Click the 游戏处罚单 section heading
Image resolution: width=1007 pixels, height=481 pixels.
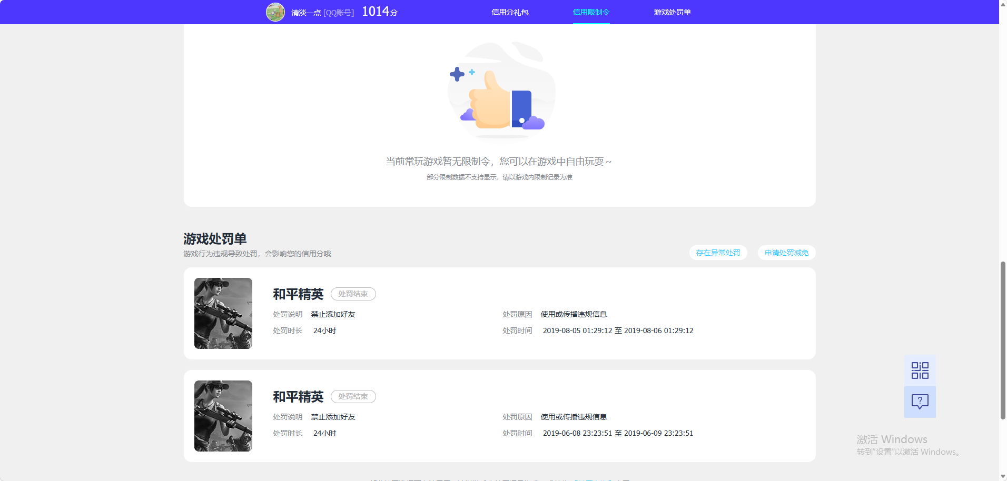[x=215, y=239]
